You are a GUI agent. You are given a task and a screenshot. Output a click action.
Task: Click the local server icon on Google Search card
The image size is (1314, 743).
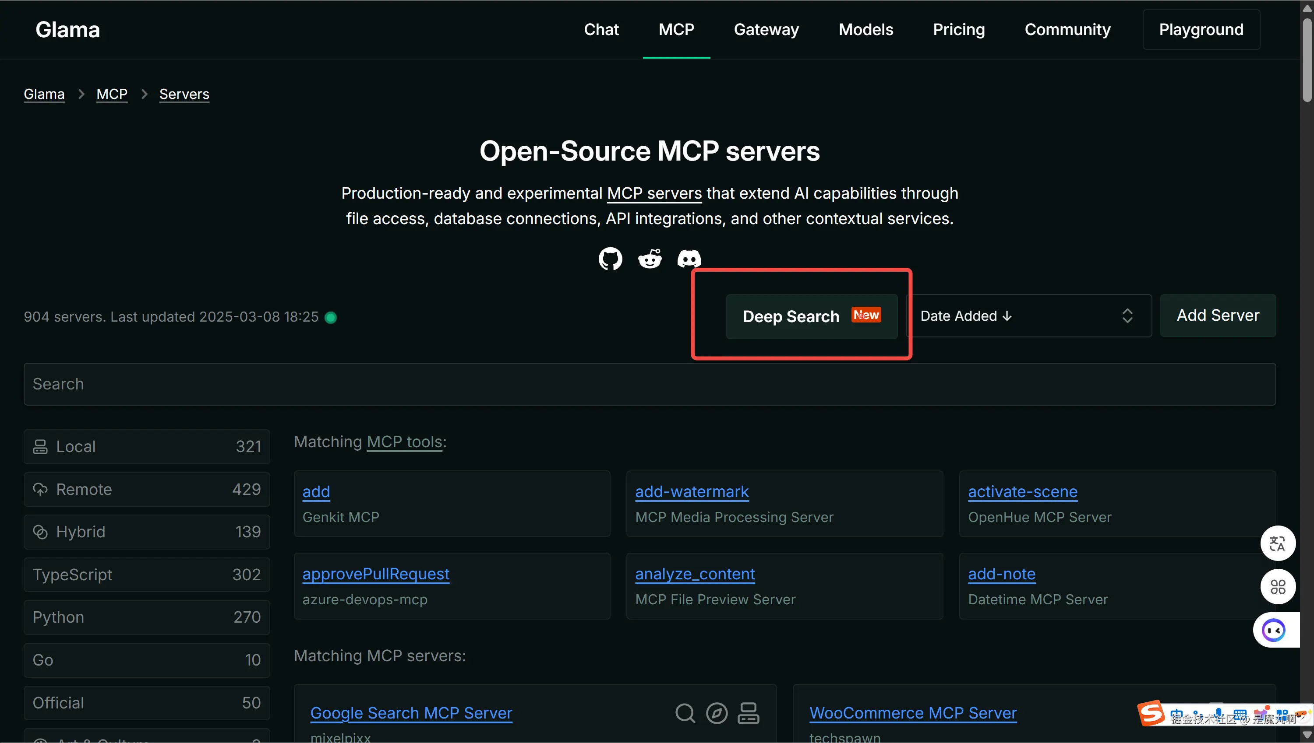point(748,713)
